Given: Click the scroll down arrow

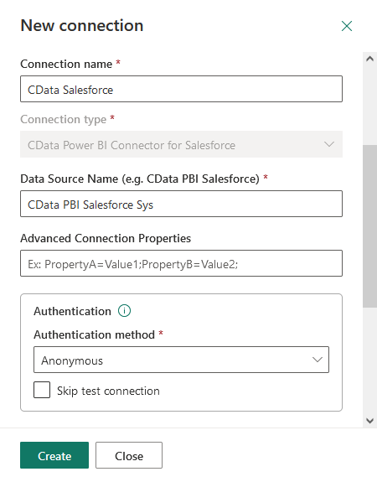Looking at the screenshot, I should click(369, 420).
